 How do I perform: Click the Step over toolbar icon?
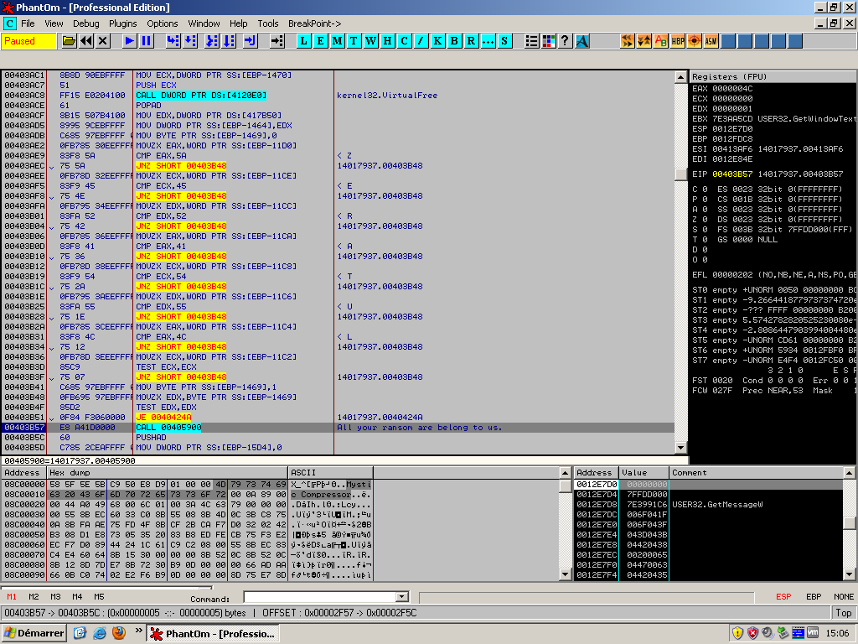190,41
